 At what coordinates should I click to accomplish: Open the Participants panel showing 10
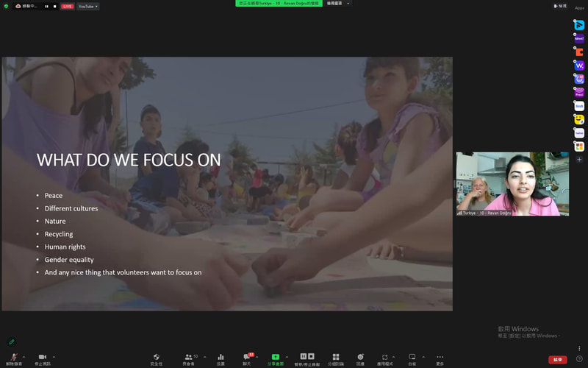coord(189,358)
